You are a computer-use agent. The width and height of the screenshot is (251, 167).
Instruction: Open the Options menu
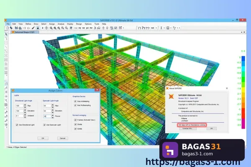pyautogui.click(x=88, y=24)
